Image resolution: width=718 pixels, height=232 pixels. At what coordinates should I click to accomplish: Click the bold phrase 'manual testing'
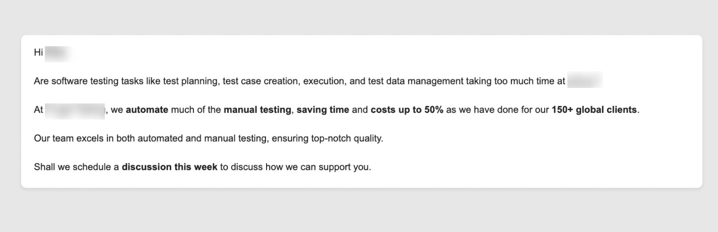pos(257,109)
